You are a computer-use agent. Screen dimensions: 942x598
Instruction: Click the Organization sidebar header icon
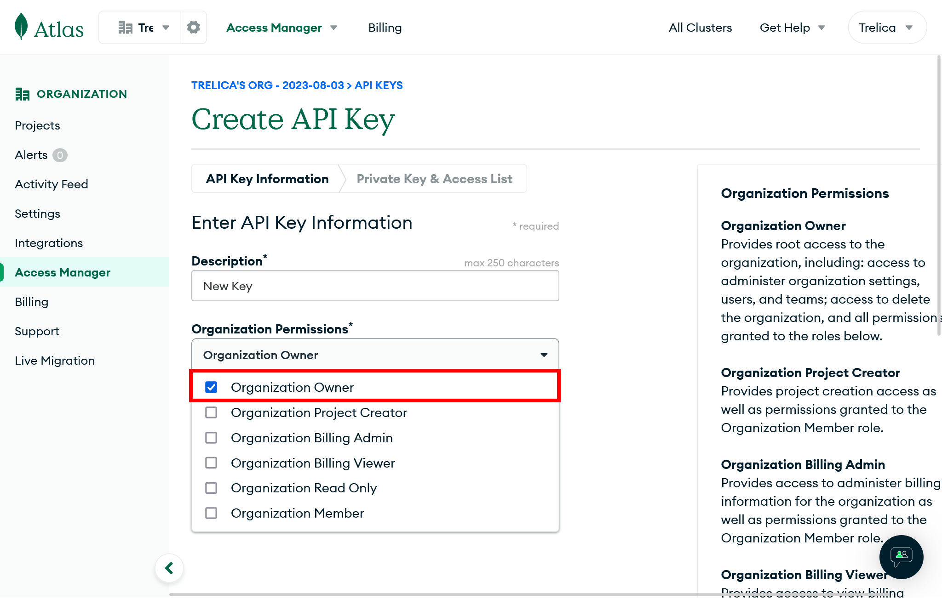pyautogui.click(x=22, y=94)
